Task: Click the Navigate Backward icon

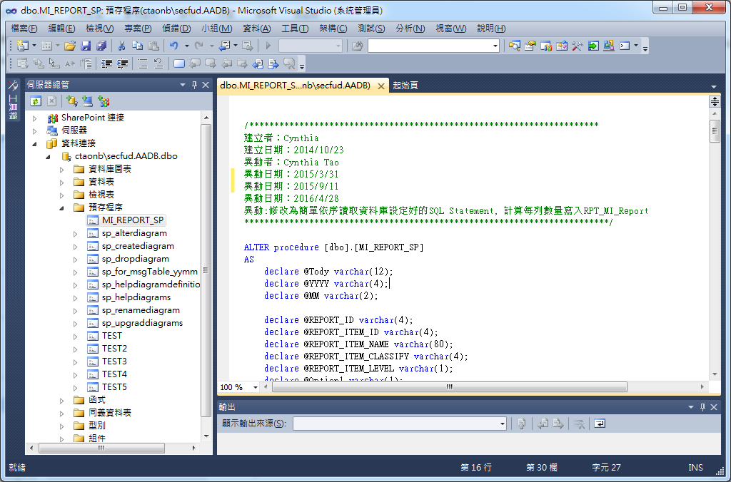Action: point(226,45)
